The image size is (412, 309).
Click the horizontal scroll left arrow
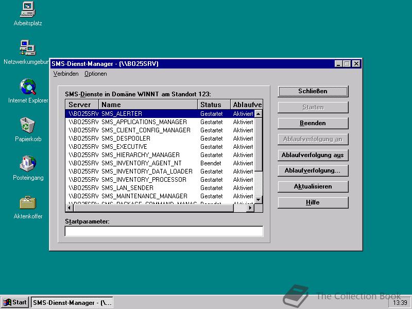click(70, 208)
